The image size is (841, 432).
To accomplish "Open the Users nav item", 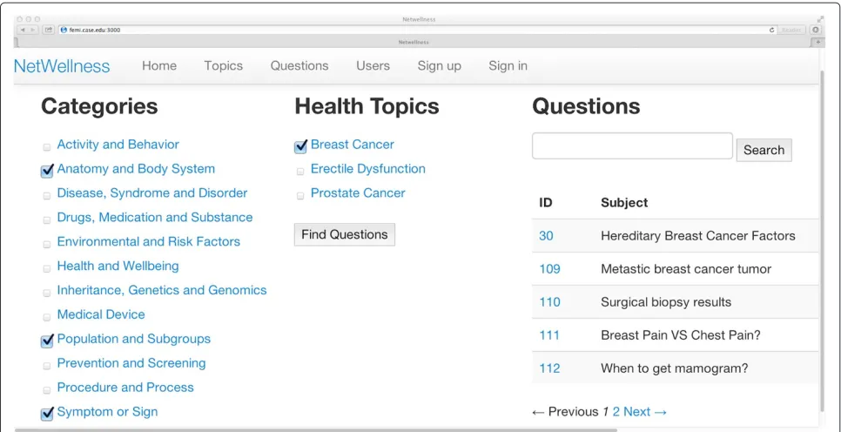I will (x=373, y=65).
